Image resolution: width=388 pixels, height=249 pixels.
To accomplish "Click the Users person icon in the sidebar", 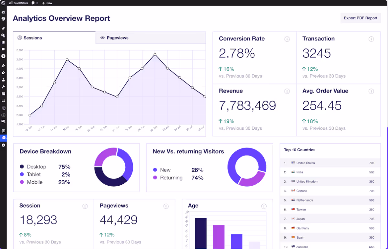I will click(4, 80).
